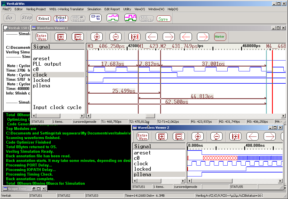Select the multi-waveform compare toolbar icon
Image resolution: width=288 pixels, height=199 pixels.
click(130, 18)
